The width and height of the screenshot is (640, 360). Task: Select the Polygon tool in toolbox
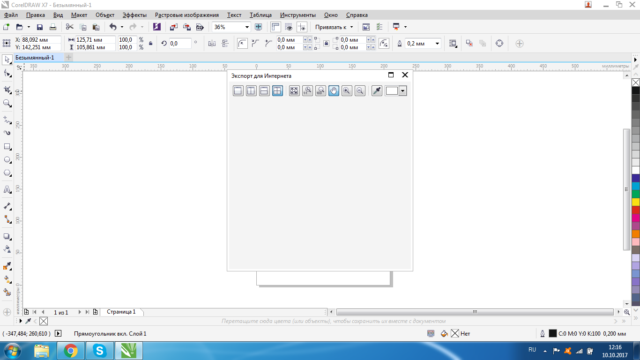click(7, 173)
